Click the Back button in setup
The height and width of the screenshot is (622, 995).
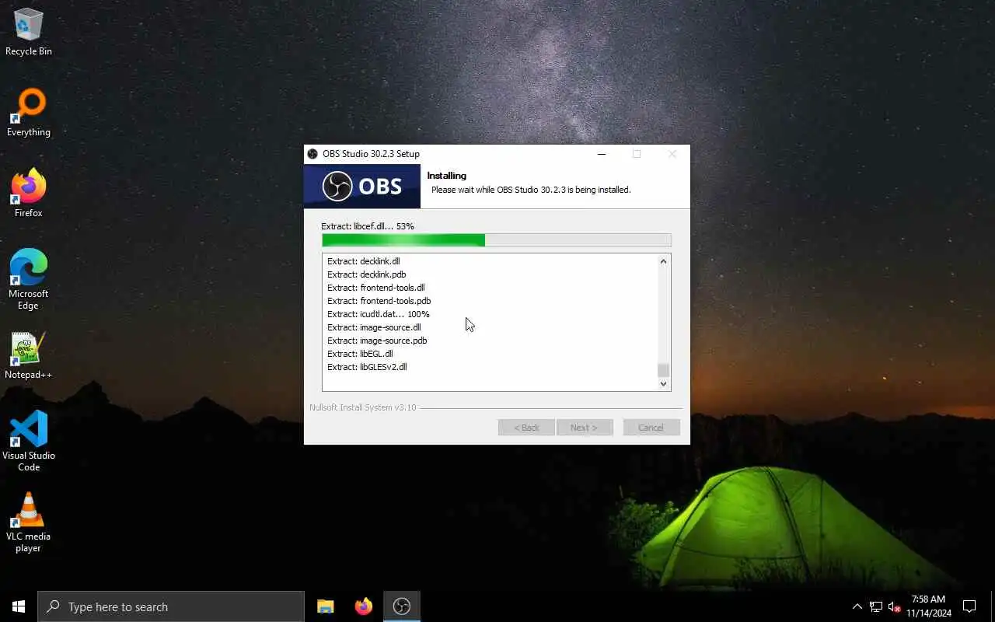tap(526, 428)
